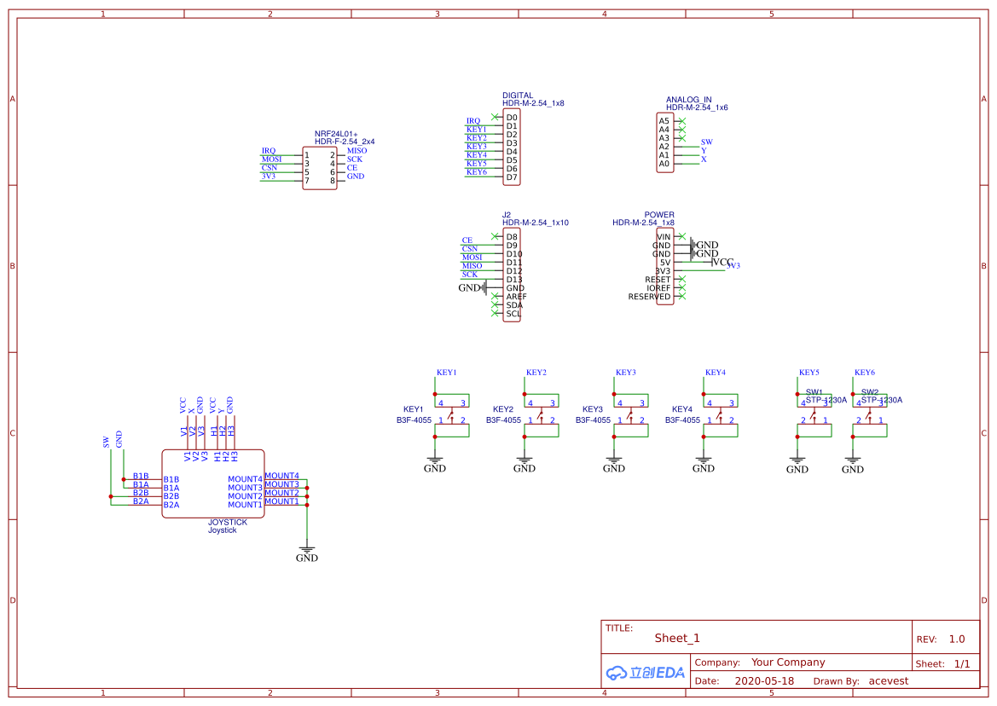Click the date 2020-05-18

click(764, 681)
